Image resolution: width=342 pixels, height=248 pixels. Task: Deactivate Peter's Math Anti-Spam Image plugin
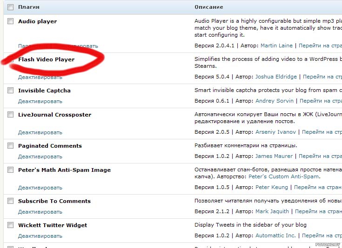click(40, 188)
